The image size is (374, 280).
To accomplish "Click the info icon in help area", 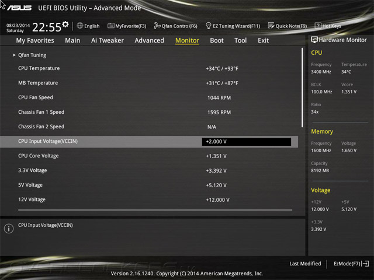I will tap(9, 229).
